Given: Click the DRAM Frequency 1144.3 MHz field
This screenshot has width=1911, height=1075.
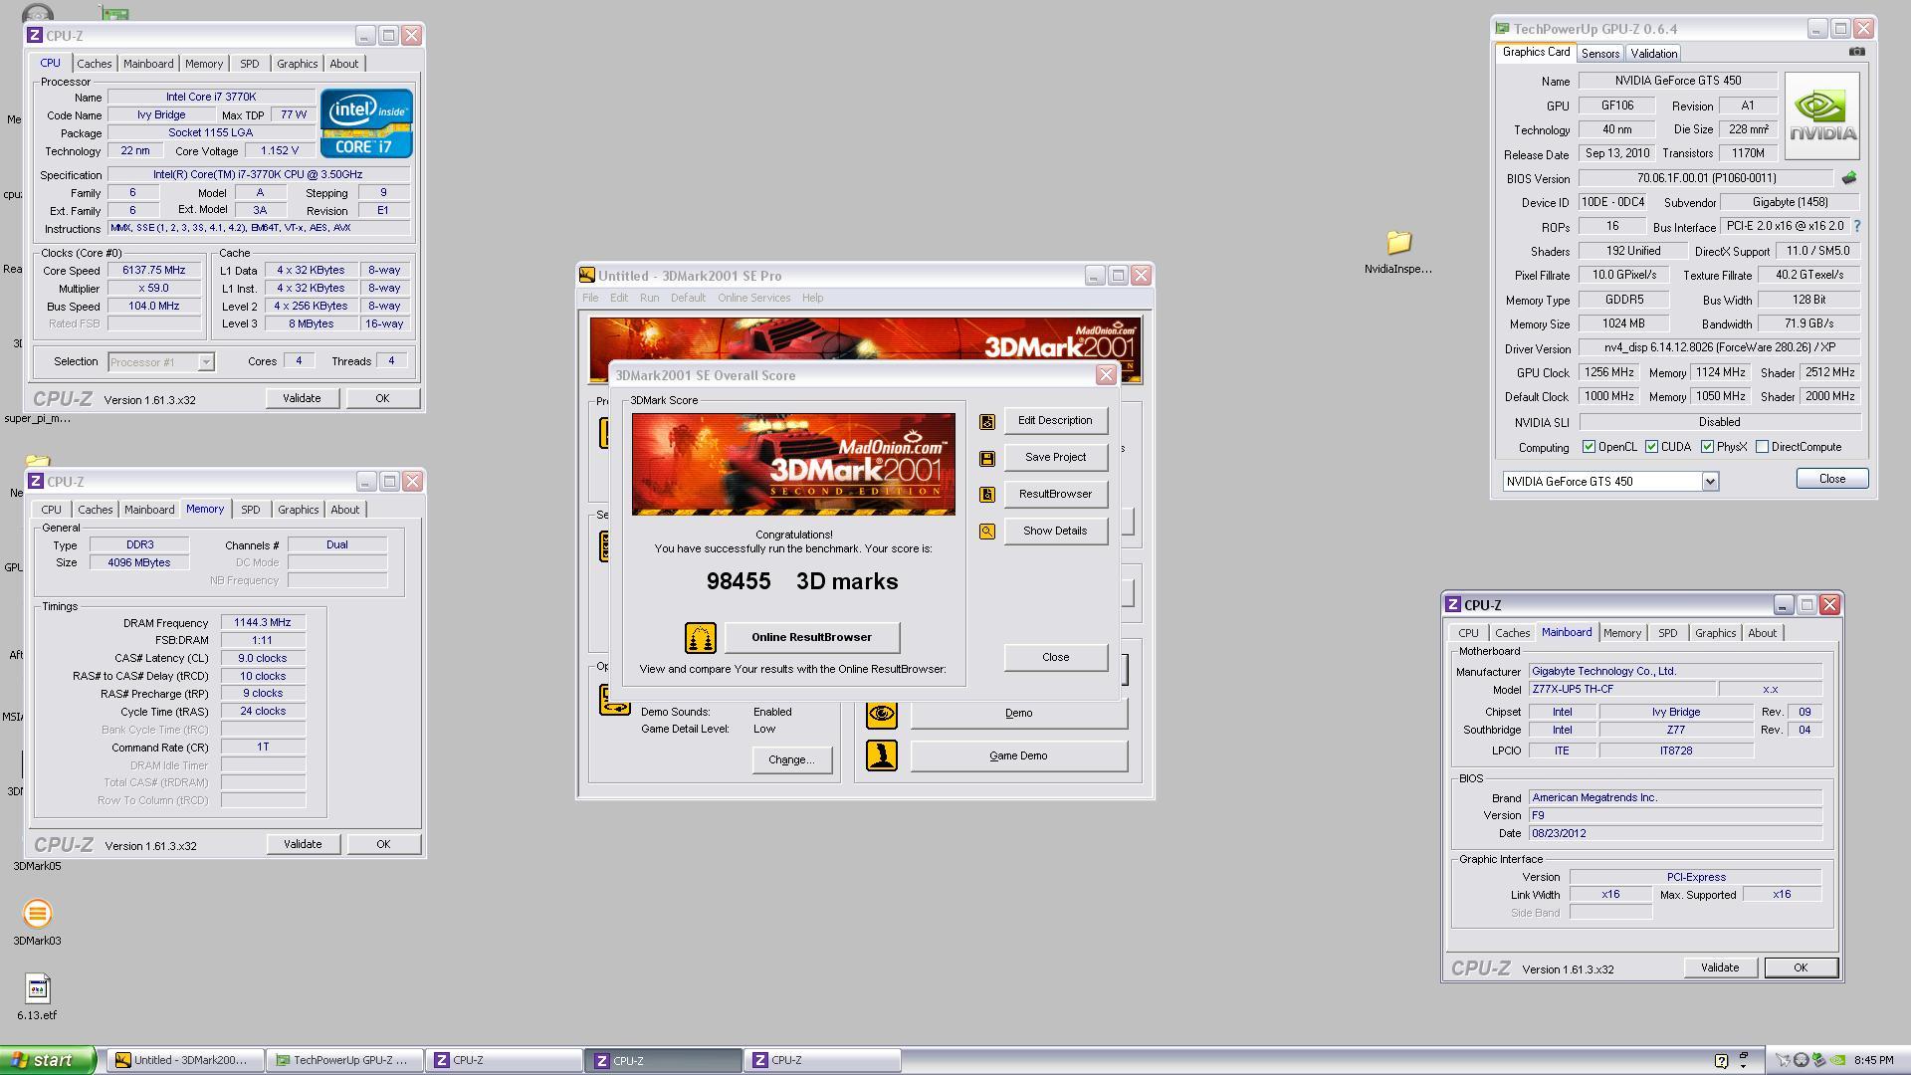Looking at the screenshot, I should pyautogui.click(x=263, y=623).
